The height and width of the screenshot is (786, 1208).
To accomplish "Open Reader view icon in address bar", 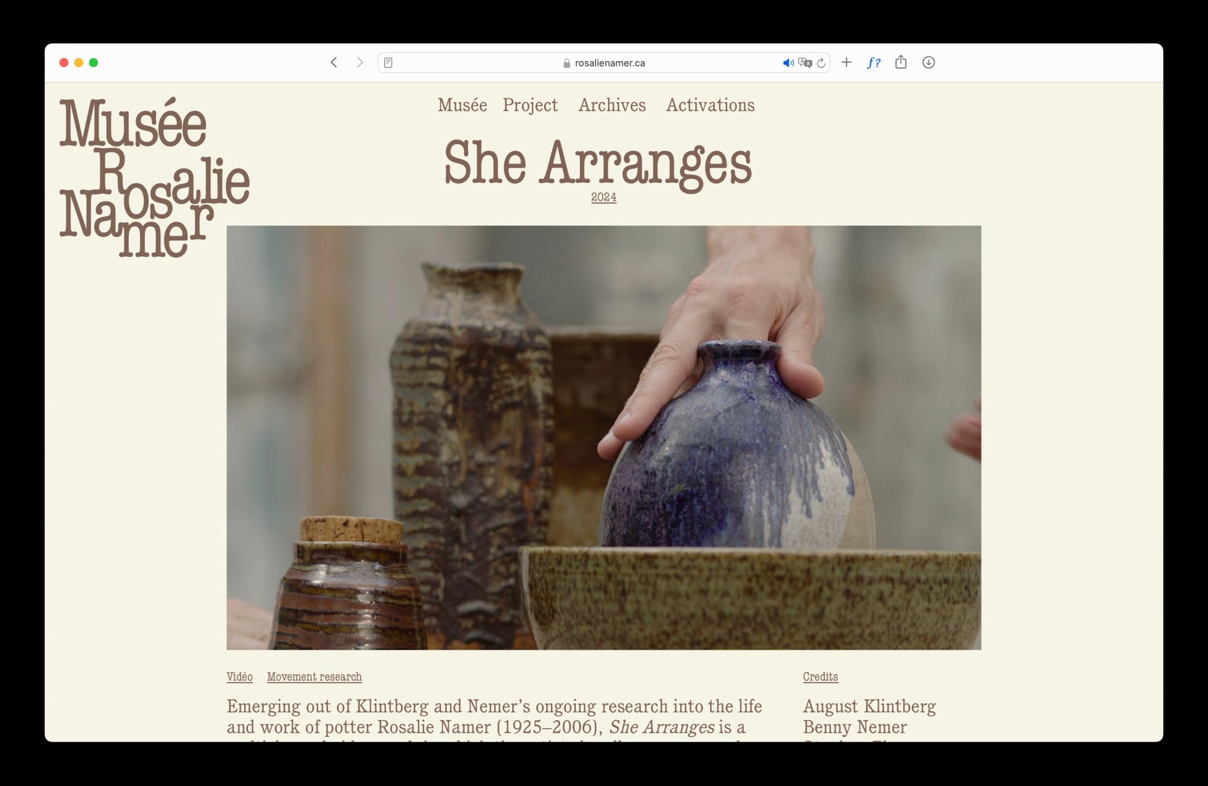I will 388,63.
